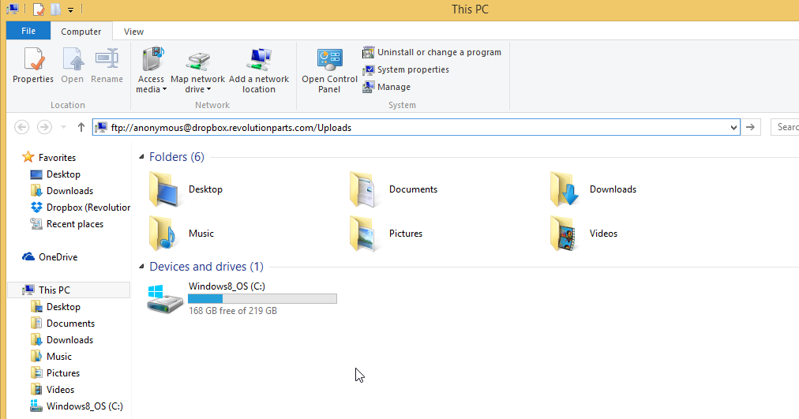Click the Search box
799x419 pixels.
coord(785,127)
